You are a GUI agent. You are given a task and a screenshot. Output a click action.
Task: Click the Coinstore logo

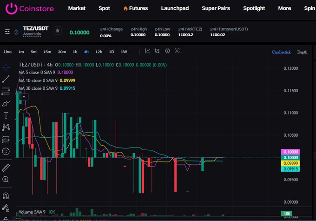tap(30, 8)
